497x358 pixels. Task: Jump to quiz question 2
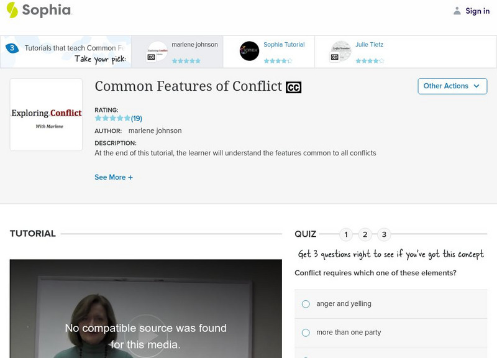[363, 234]
